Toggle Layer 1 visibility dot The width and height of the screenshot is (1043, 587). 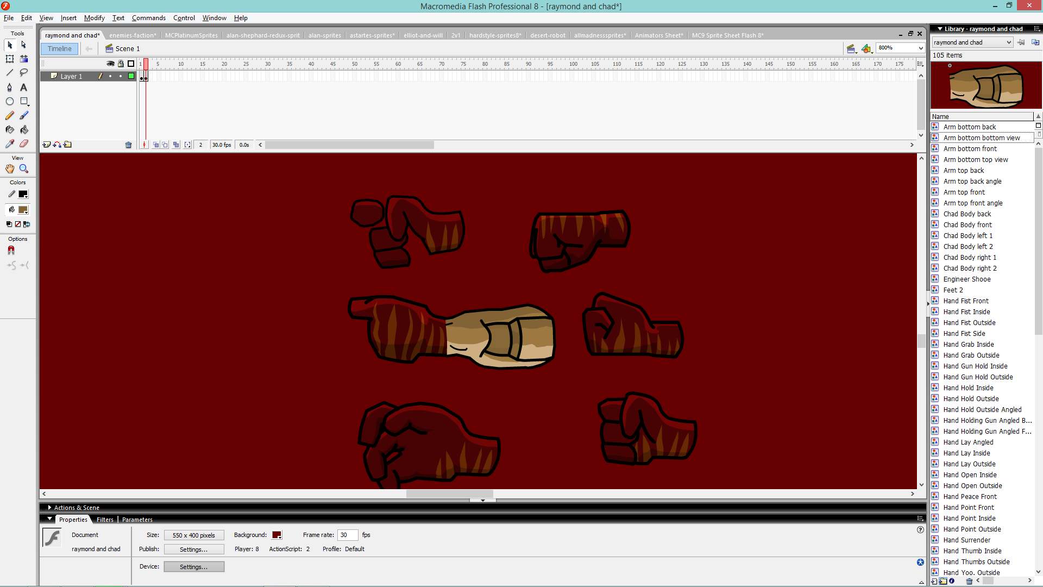click(x=110, y=76)
